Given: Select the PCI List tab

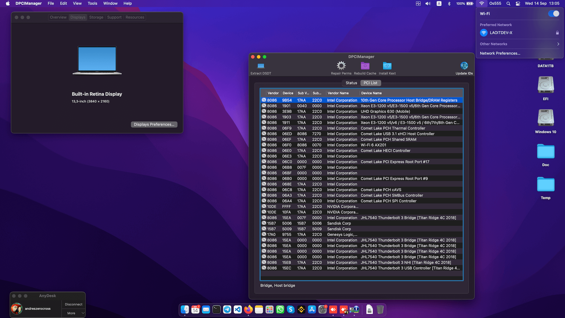Looking at the screenshot, I should pos(370,83).
